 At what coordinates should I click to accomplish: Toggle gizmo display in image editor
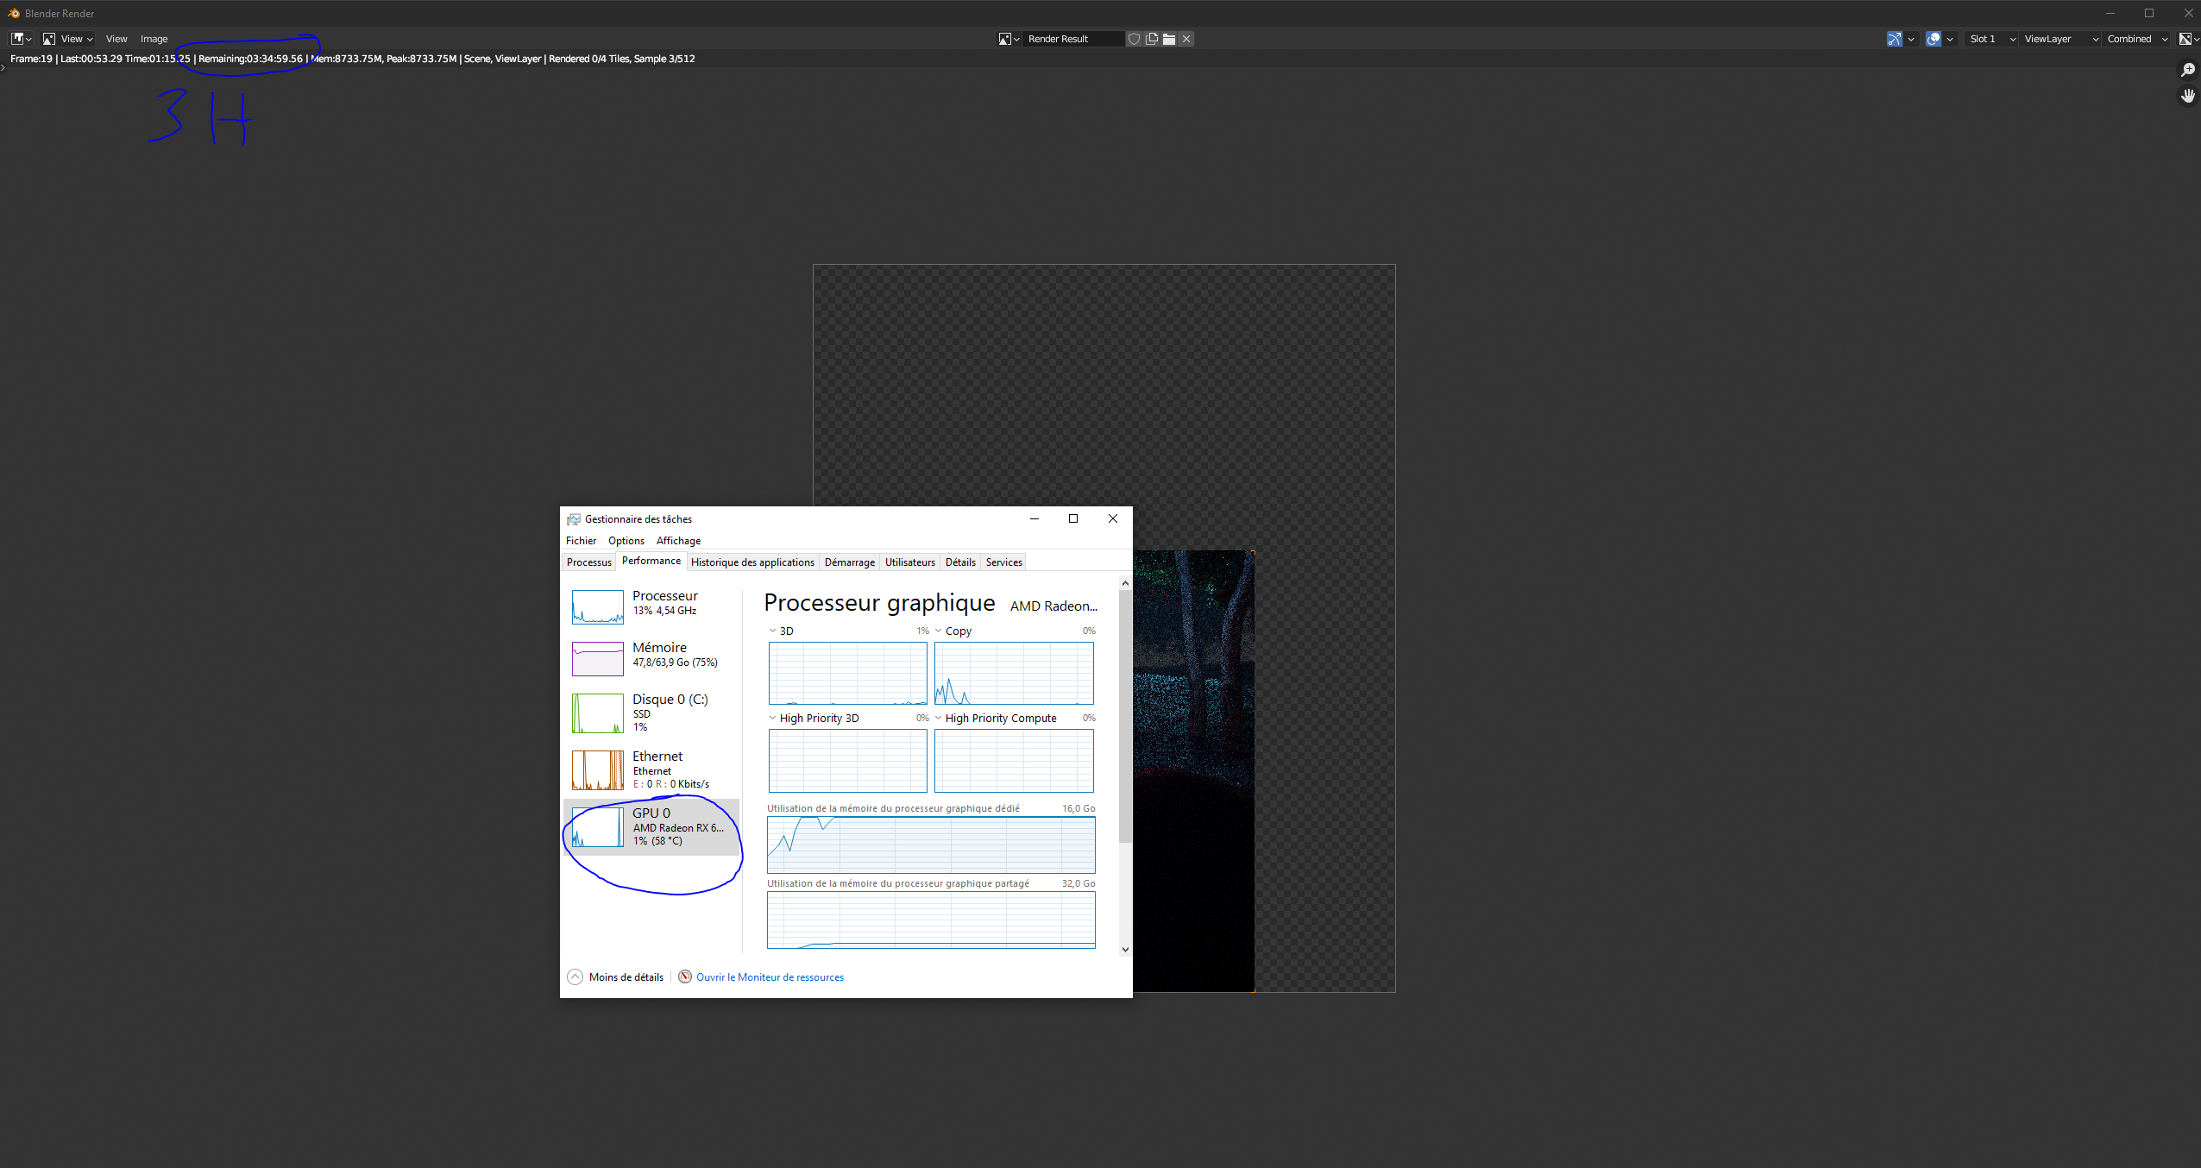1895,39
